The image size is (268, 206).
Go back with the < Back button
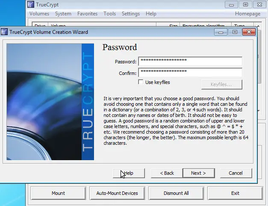pyautogui.click(x=167, y=173)
